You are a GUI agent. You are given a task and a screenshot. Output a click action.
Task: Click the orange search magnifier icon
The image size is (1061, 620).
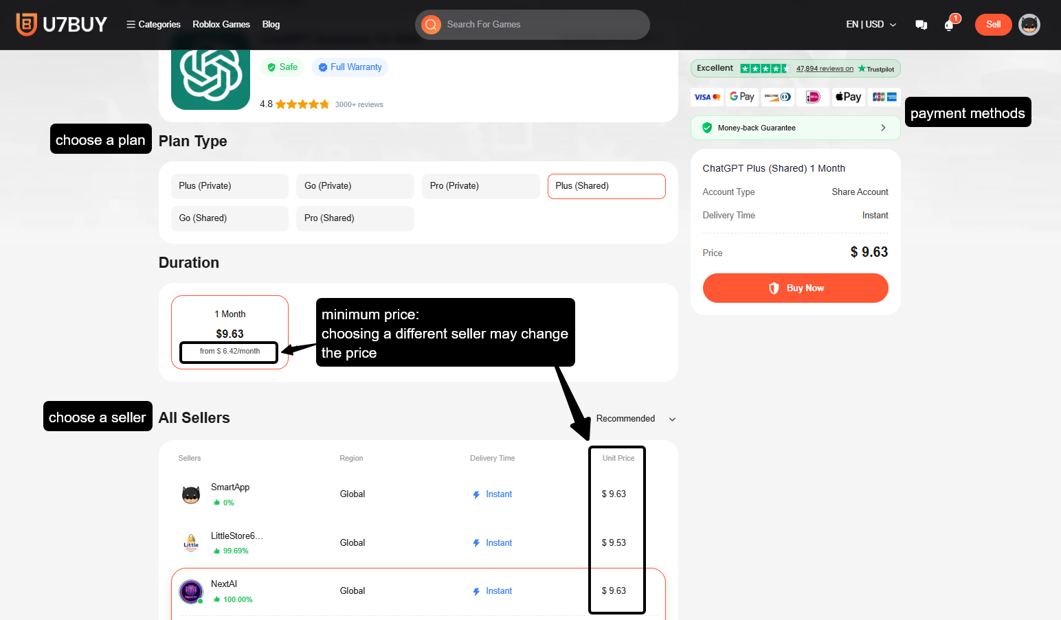click(431, 25)
